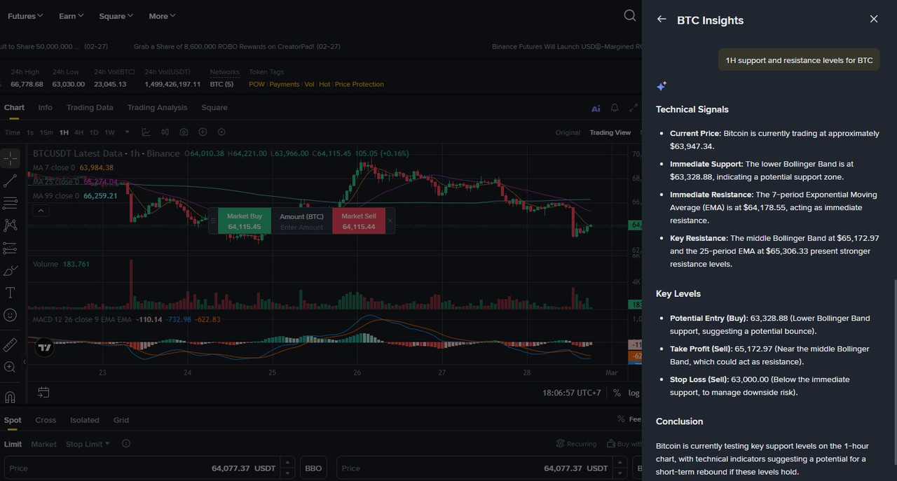The image size is (897, 481).
Task: Open the Trading Analysis tab
Action: coord(157,108)
